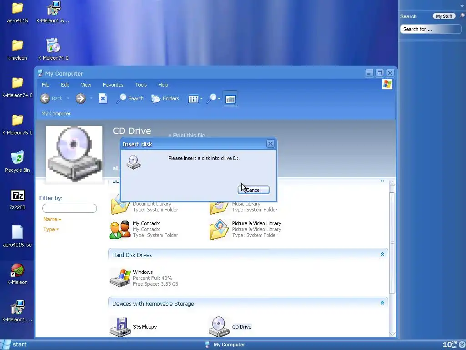Viewport: 466px width, 350px height.
Task: Select the k-meleon desktop folder
Action: click(18, 50)
